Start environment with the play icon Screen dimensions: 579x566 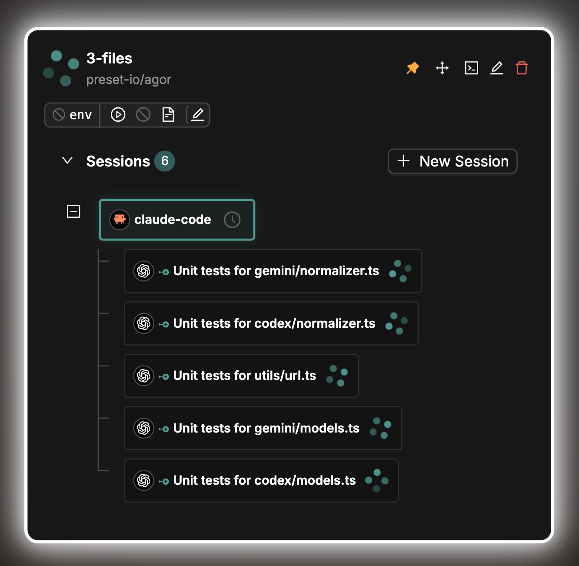pyautogui.click(x=118, y=115)
